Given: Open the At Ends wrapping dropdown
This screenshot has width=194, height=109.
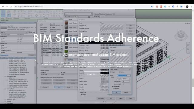Looking at the screenshot, I should [x=69, y=74].
